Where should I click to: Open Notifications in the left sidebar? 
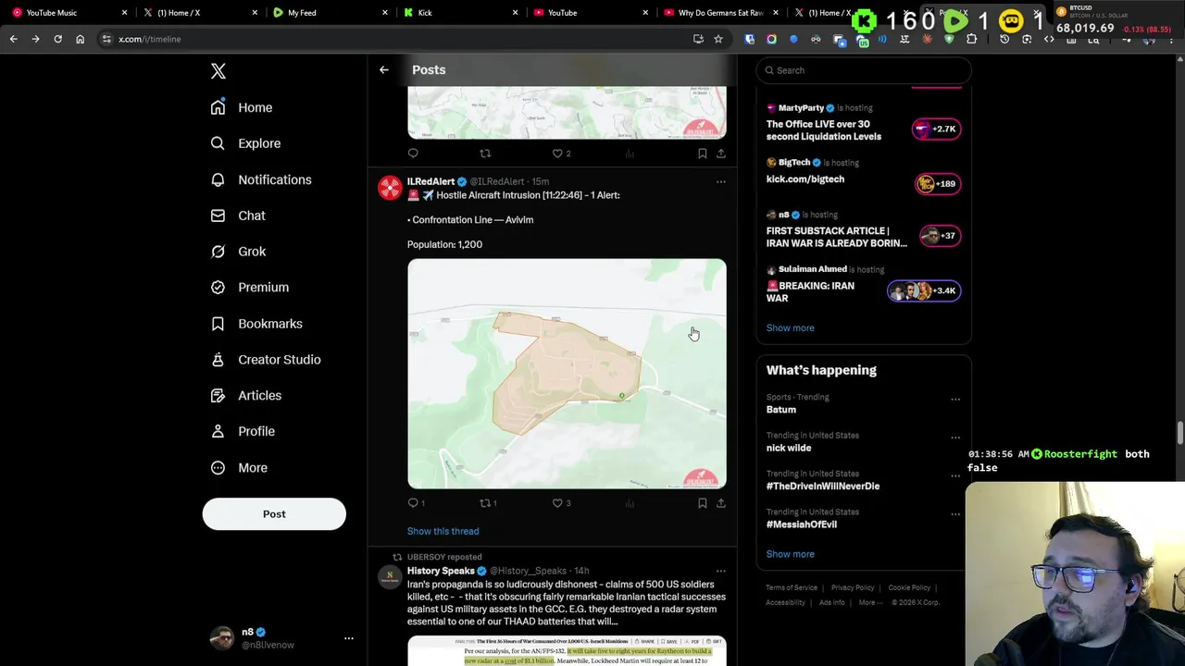coord(261,179)
